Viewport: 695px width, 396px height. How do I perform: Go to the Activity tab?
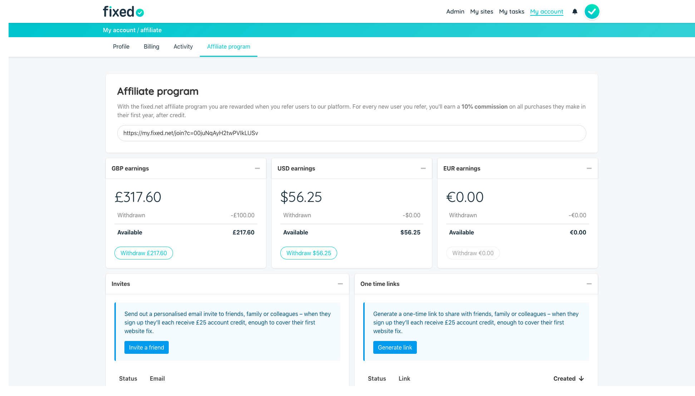(x=183, y=46)
